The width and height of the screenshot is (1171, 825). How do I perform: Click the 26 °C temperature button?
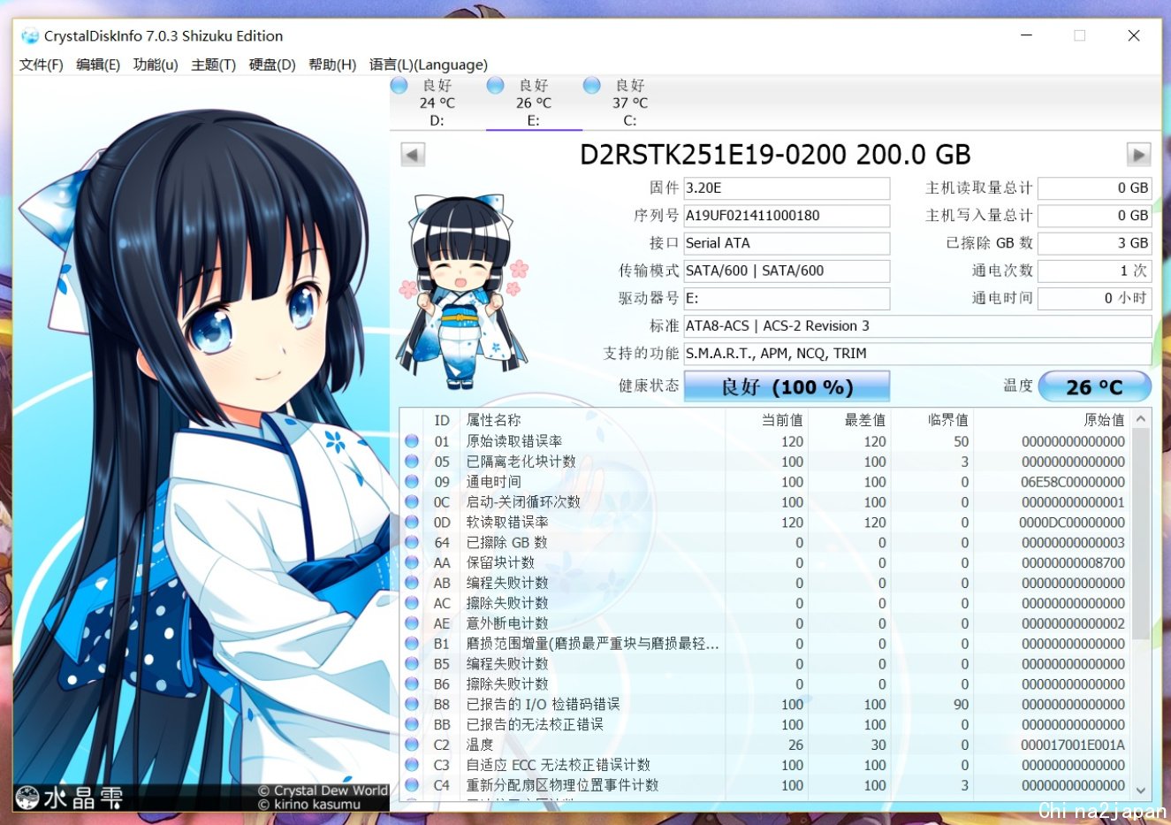(x=1095, y=386)
